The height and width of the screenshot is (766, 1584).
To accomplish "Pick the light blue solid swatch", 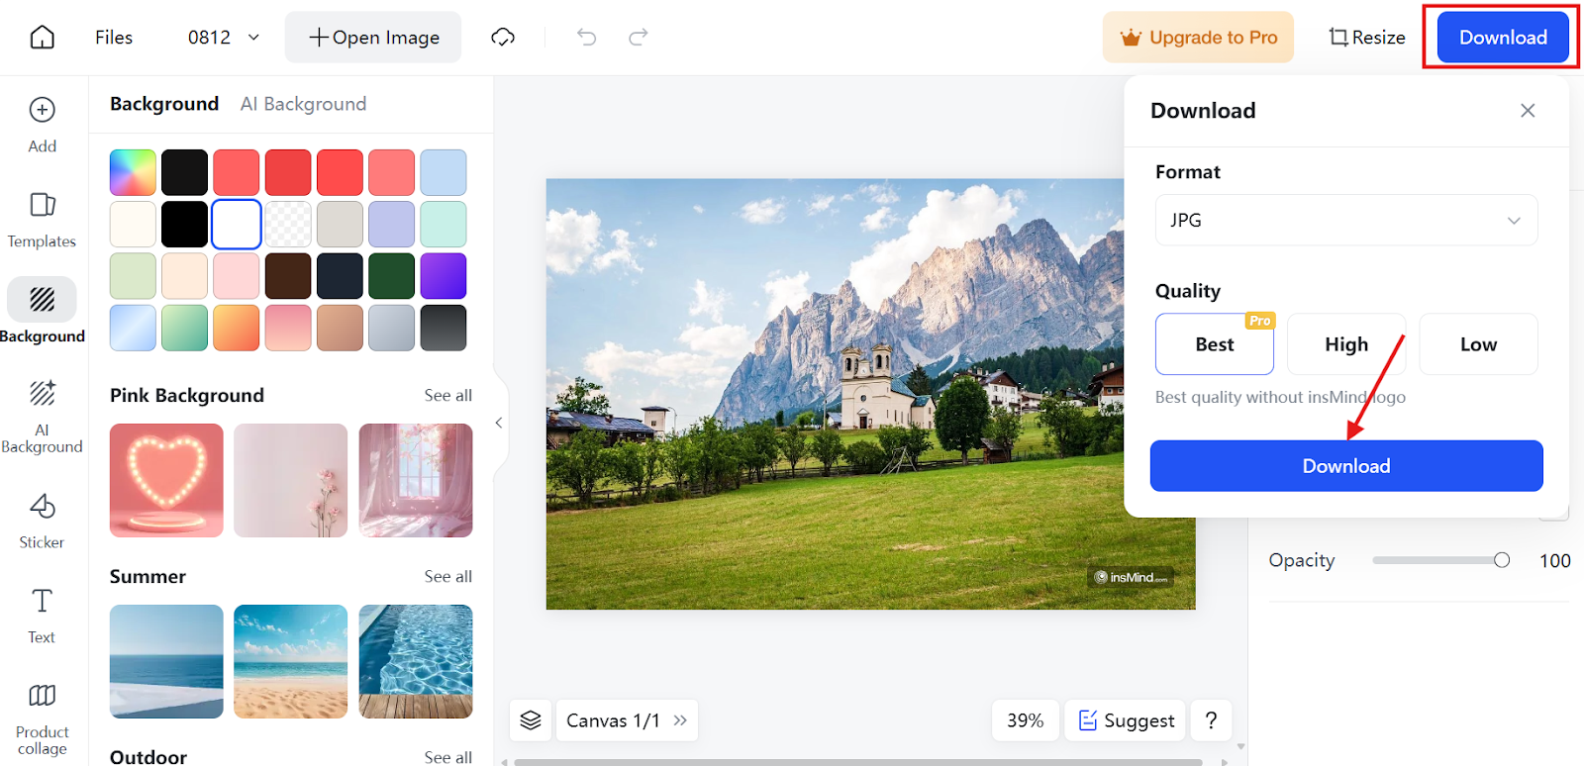I will [444, 172].
